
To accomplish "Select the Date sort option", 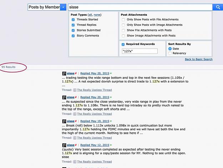I will click(170, 49).
